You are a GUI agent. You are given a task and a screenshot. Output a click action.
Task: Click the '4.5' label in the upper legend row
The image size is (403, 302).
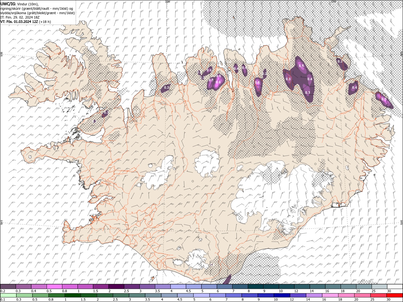[x=188, y=291]
